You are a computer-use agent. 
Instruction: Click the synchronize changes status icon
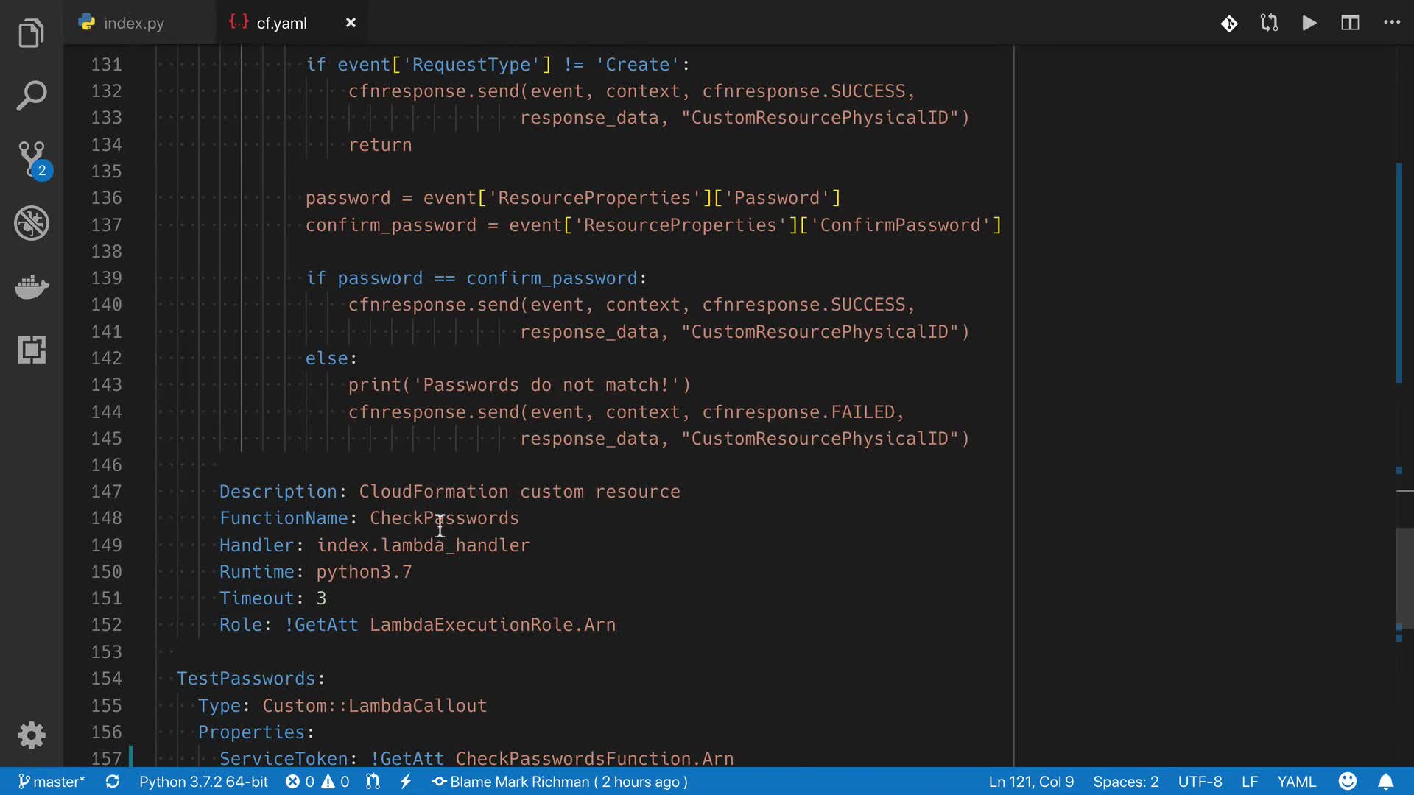(113, 782)
